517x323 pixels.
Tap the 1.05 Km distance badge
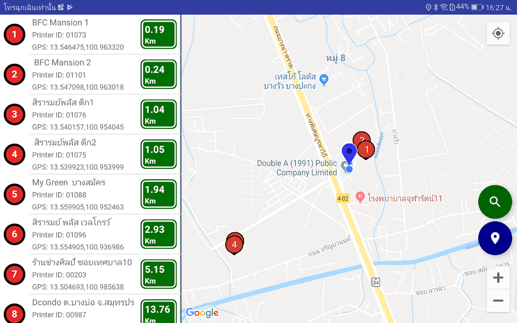point(159,154)
